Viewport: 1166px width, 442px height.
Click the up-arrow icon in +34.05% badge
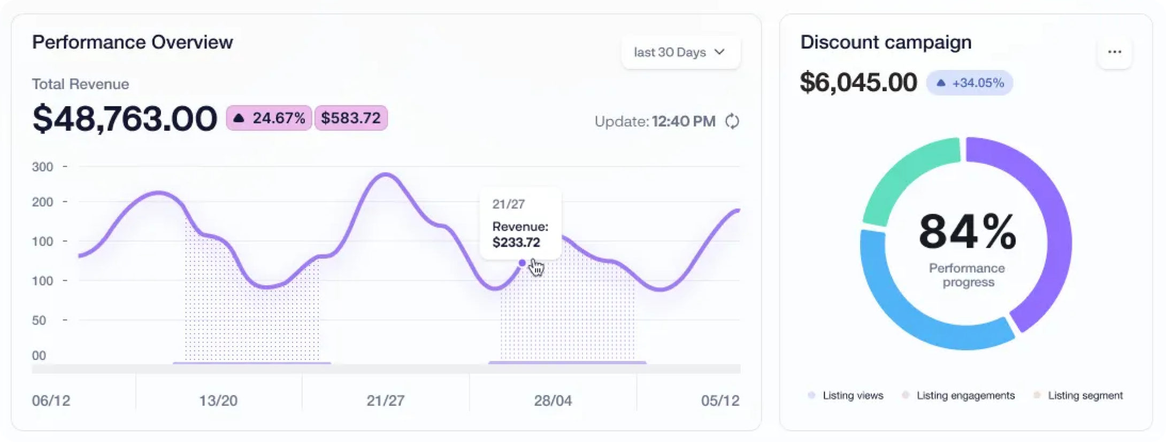[941, 83]
